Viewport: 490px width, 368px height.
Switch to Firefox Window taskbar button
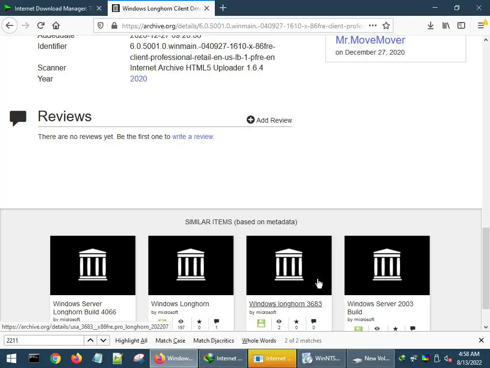(x=174, y=358)
